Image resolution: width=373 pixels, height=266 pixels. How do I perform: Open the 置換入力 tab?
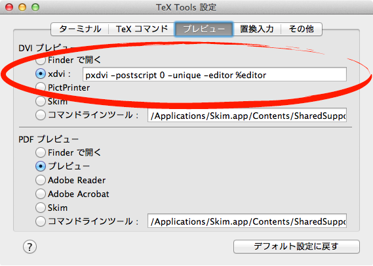(257, 29)
